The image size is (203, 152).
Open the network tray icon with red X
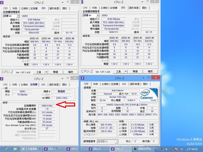click(172, 149)
